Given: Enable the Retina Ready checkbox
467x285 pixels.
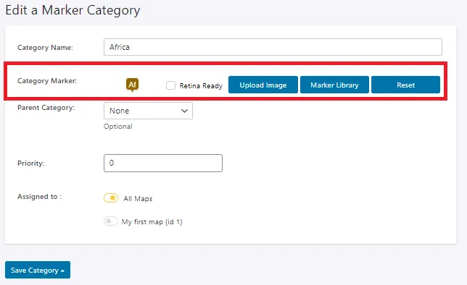Looking at the screenshot, I should click(x=170, y=85).
